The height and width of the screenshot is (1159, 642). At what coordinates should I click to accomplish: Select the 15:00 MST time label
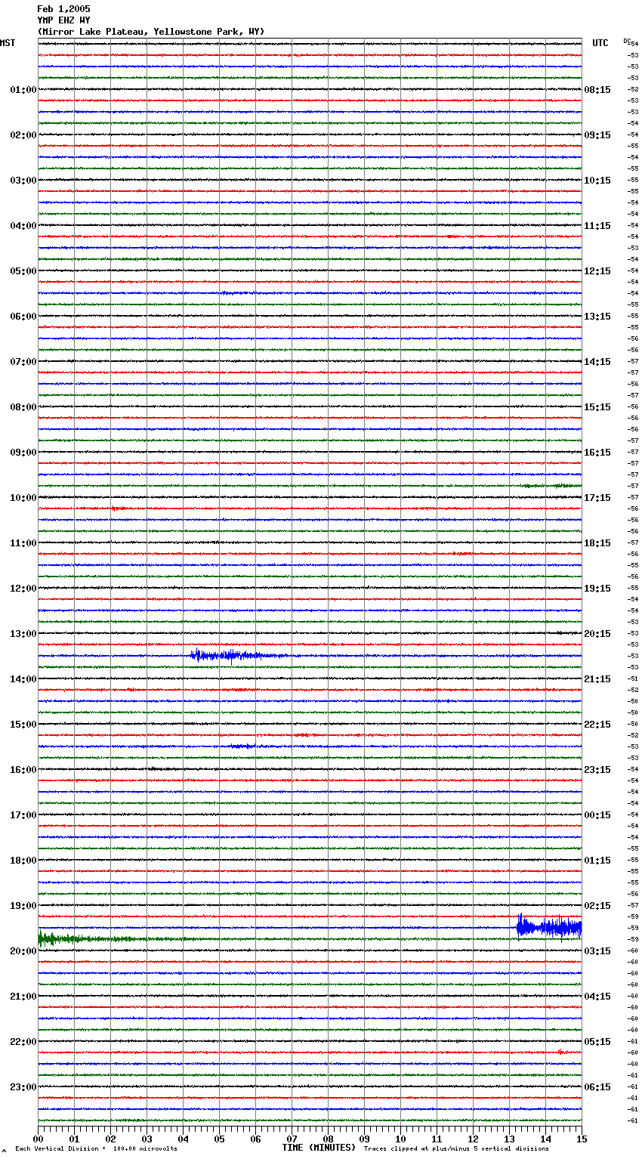coord(23,725)
